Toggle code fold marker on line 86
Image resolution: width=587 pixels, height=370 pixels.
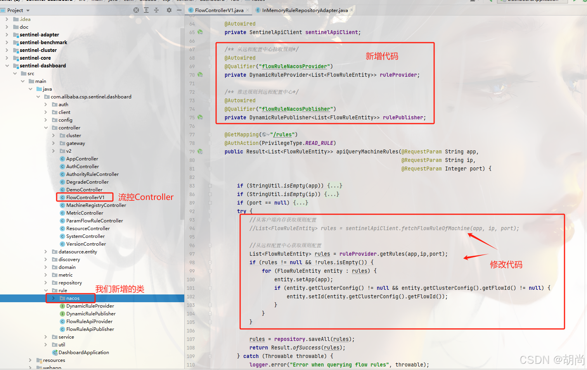pyautogui.click(x=210, y=194)
